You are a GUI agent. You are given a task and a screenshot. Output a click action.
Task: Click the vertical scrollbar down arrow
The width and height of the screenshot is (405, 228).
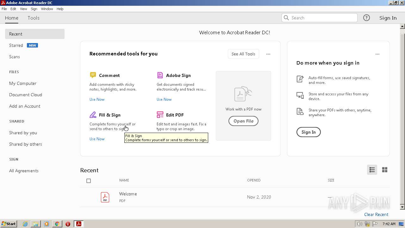(402, 207)
